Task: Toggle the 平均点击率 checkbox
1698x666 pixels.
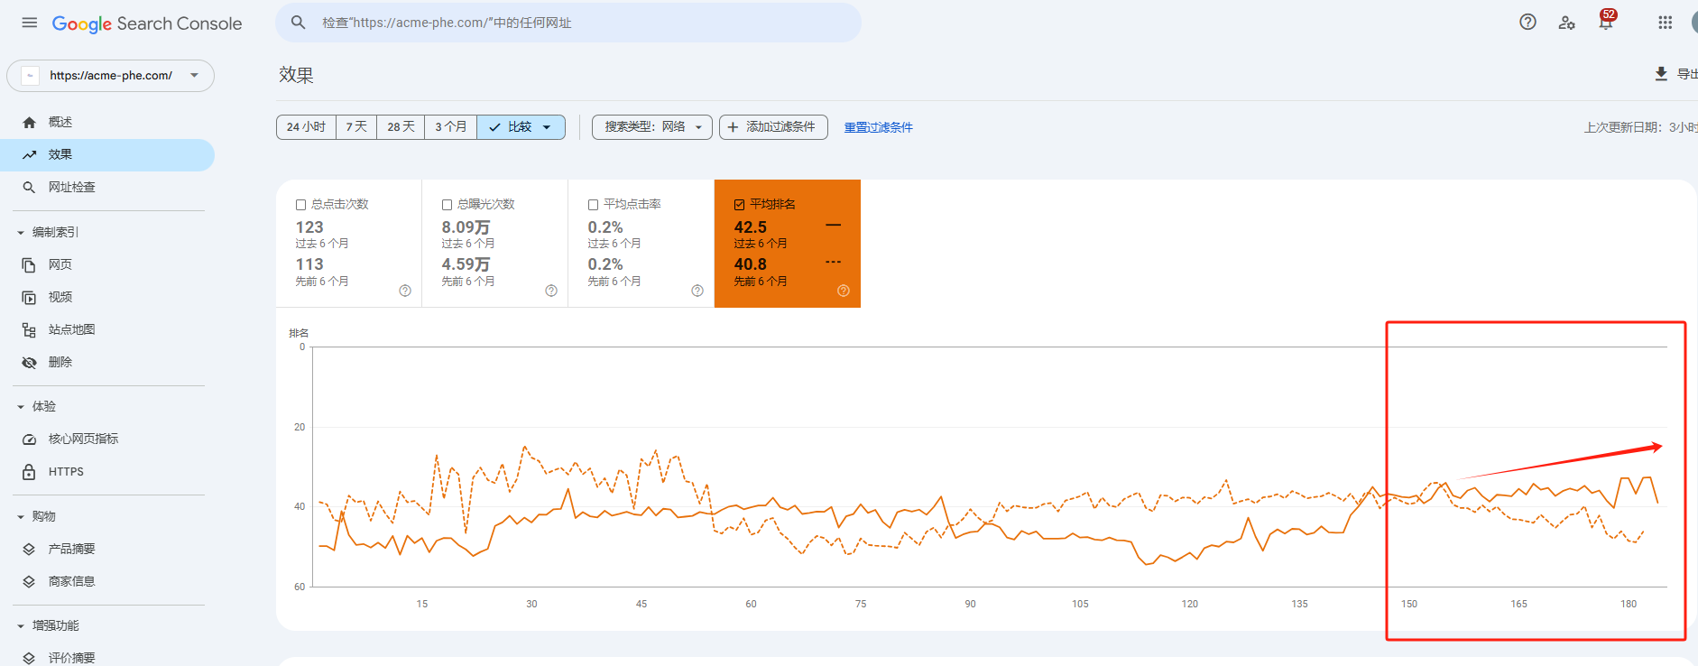Action: (594, 205)
